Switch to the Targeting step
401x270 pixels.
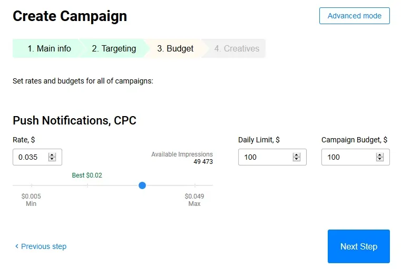(x=113, y=49)
